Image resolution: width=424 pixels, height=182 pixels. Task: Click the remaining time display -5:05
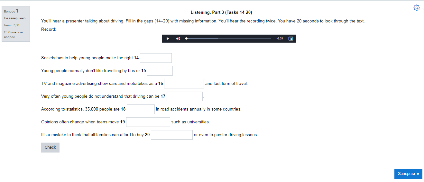click(x=280, y=39)
